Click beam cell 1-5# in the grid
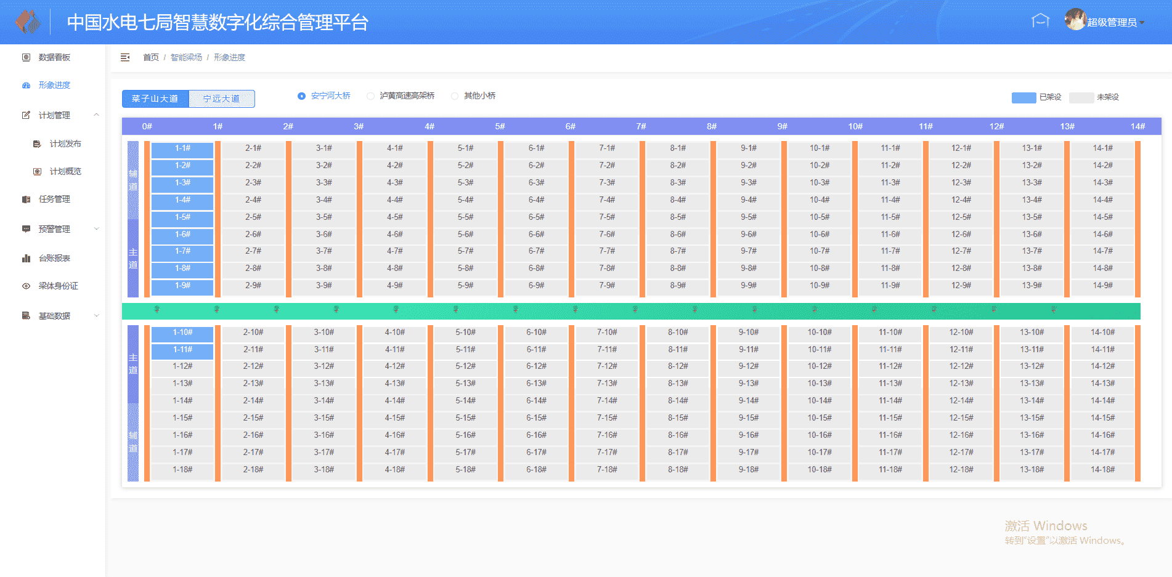1172x577 pixels. pyautogui.click(x=182, y=217)
